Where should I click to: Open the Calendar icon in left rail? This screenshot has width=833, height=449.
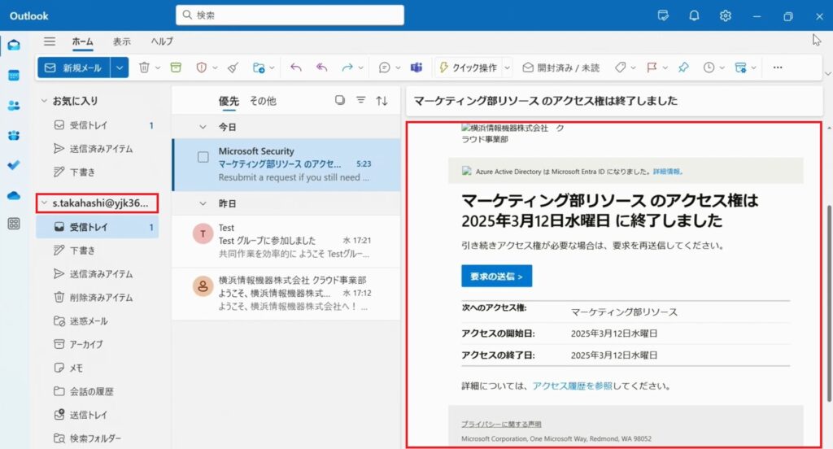pos(14,75)
